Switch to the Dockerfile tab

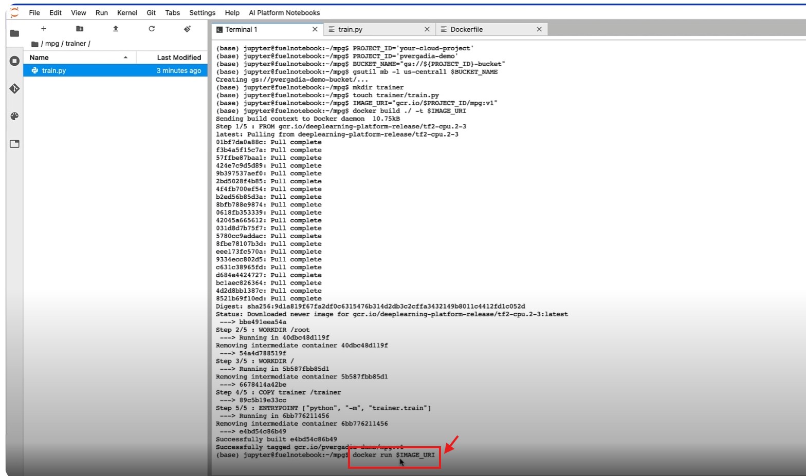pyautogui.click(x=466, y=29)
